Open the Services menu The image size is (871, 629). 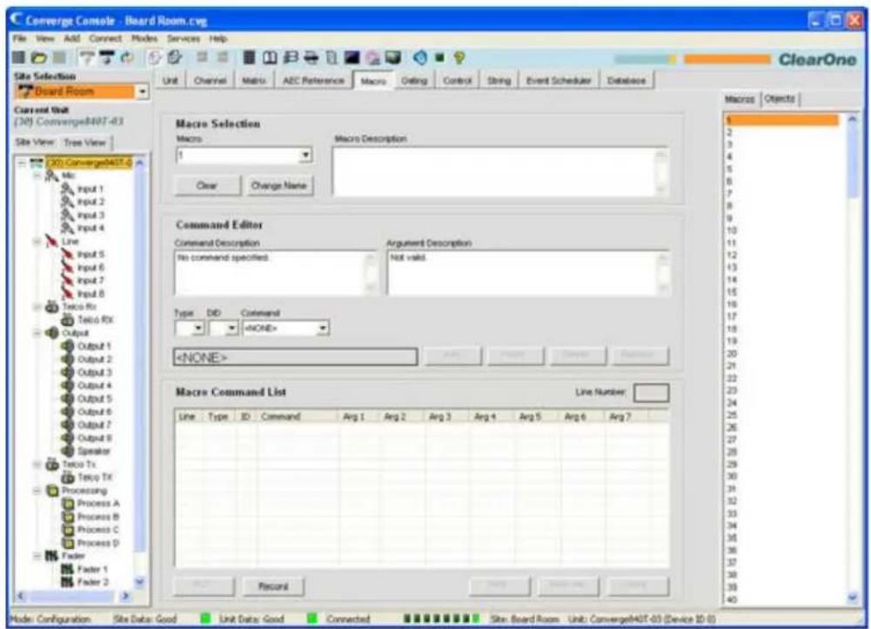click(184, 38)
